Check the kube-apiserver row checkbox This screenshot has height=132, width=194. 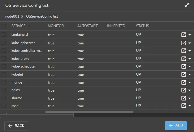4,43
